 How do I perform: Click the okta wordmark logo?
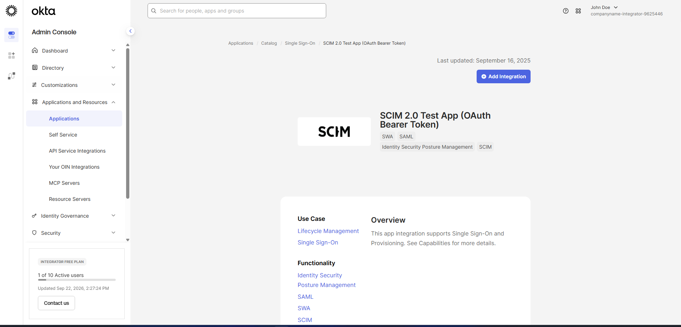pos(44,11)
